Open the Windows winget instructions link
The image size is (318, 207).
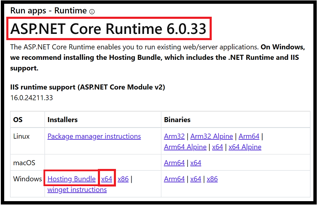pos(77,190)
